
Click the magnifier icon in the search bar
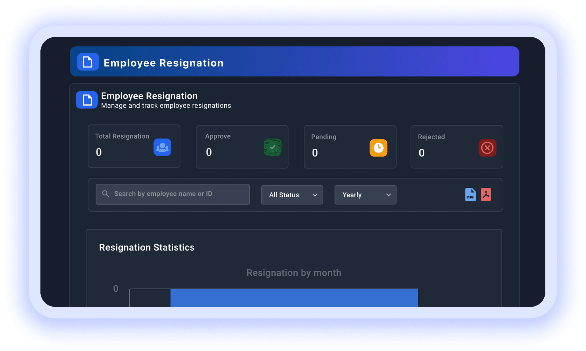[105, 194]
